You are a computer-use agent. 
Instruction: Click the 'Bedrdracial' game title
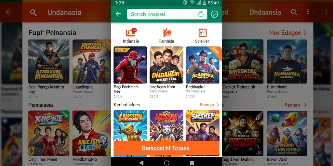pos(195,87)
